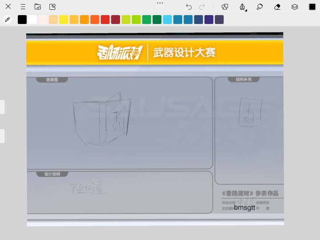Viewport: 320px width, 240px height.
Task: Open the shapes tool
Action: click(x=225, y=7)
